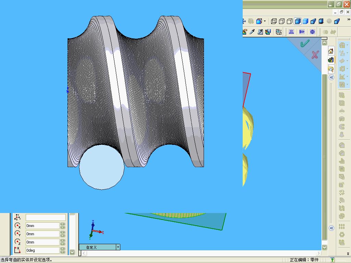Click the blue View Orientation cube icon
The width and height of the screenshot is (351, 263).
(x=259, y=21)
